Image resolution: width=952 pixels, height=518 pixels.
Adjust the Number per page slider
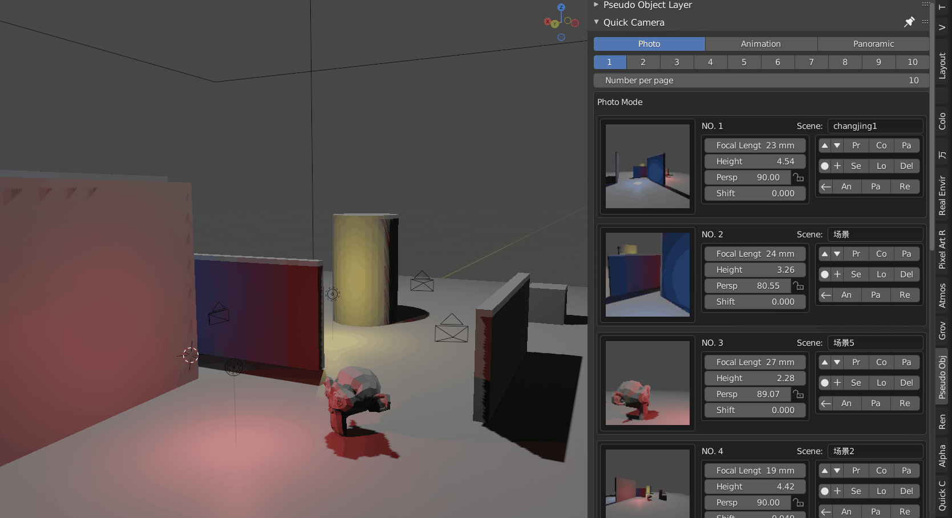pyautogui.click(x=760, y=80)
